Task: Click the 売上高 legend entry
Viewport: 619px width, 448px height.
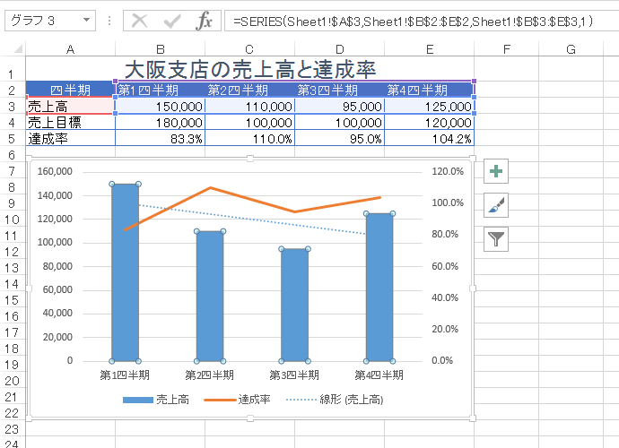Action: 156,400
